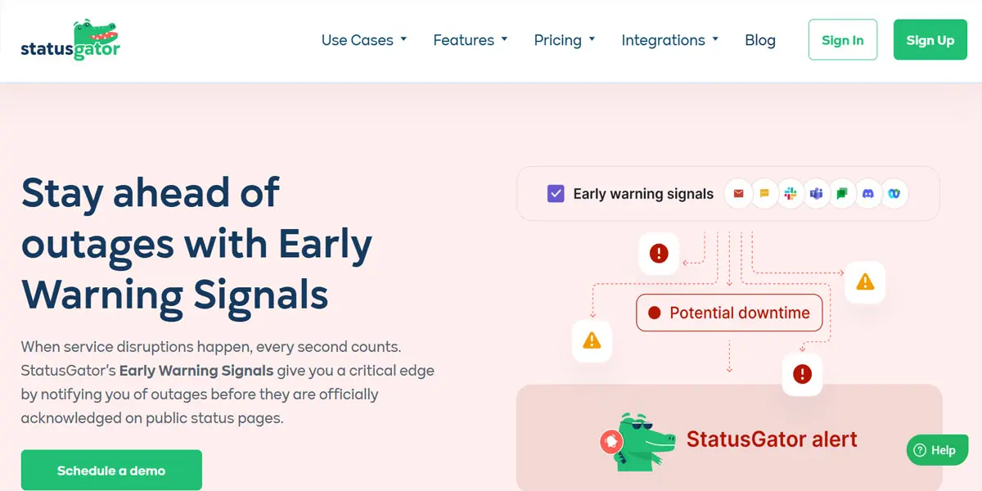Go to the Blog page

click(x=760, y=40)
